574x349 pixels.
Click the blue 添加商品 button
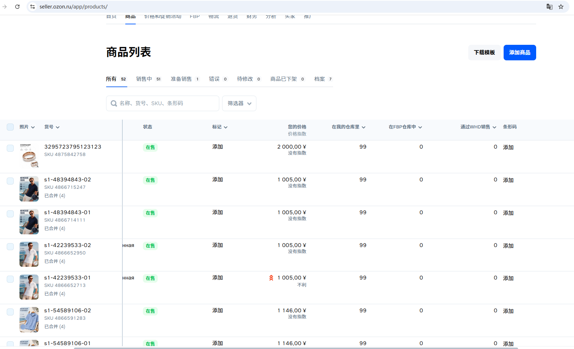(x=520, y=53)
